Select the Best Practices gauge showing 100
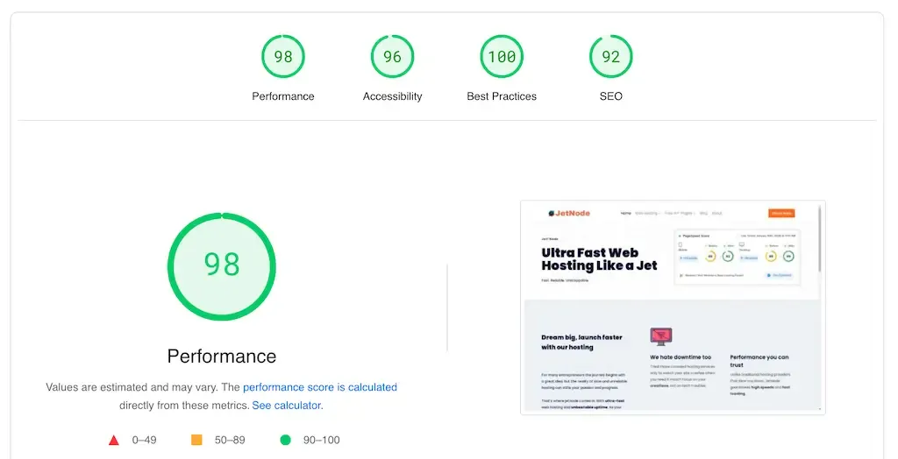 502,57
